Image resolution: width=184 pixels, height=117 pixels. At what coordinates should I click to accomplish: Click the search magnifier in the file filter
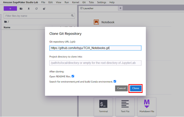pyautogui.click(x=72, y=16)
